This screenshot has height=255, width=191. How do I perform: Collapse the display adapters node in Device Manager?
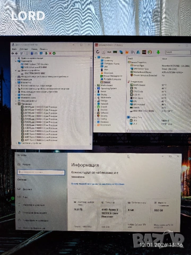point(16,61)
